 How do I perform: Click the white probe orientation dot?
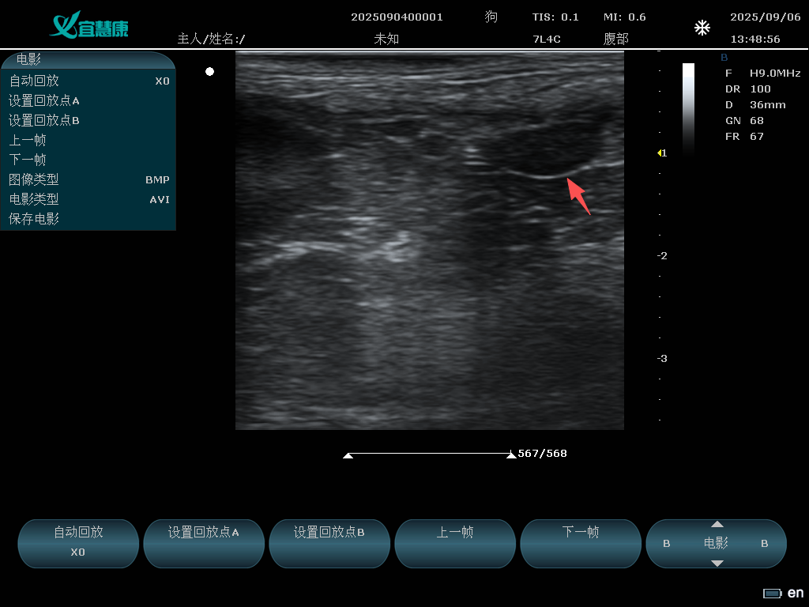coord(209,72)
